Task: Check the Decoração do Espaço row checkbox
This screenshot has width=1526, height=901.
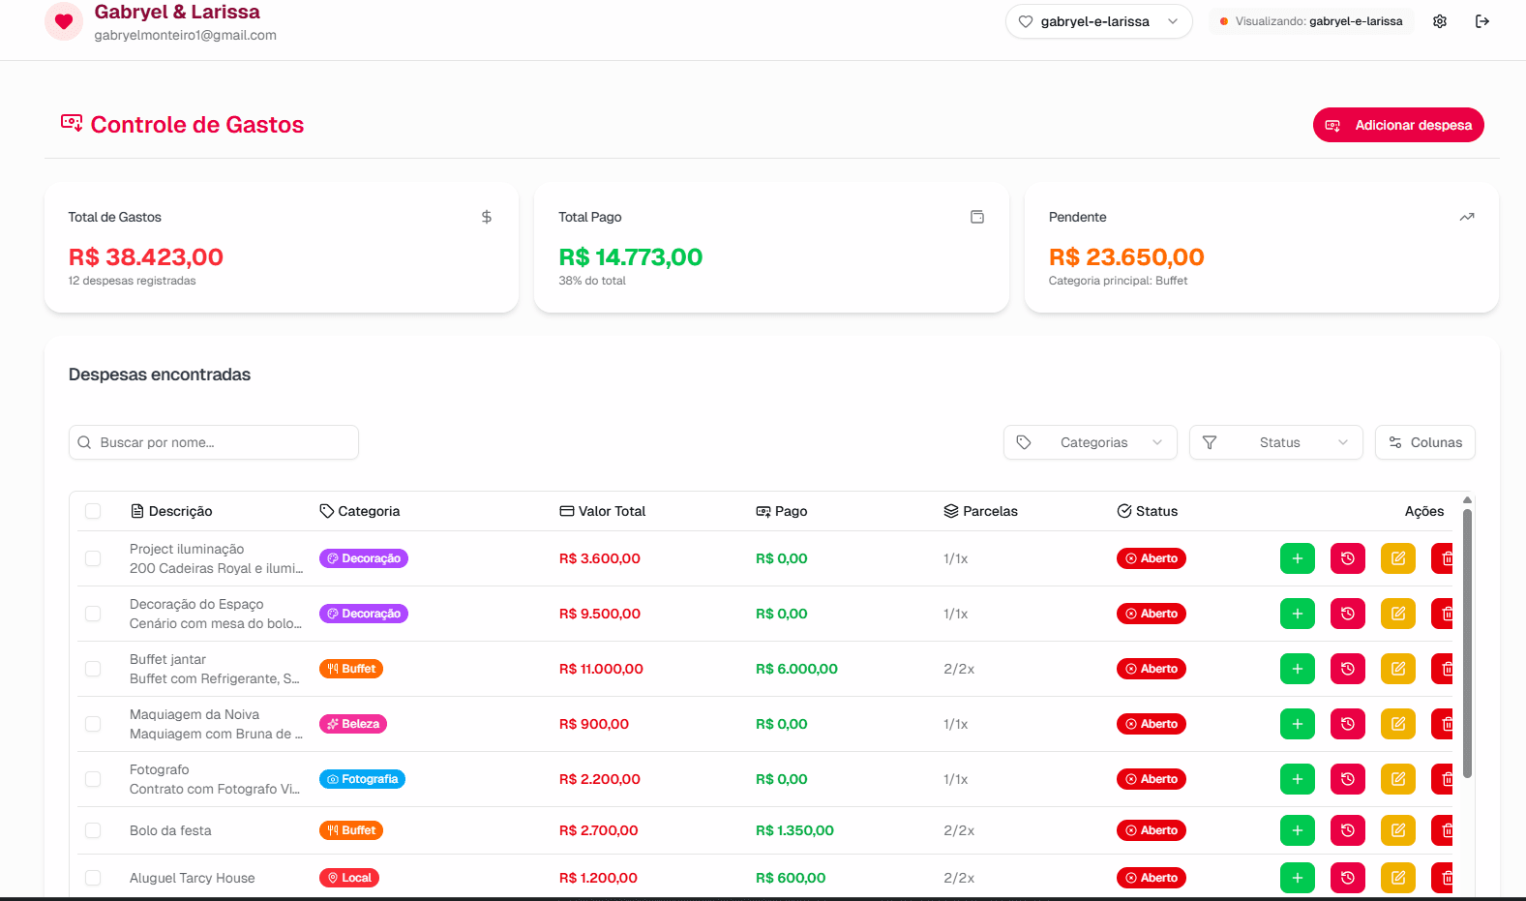Action: pos(93,614)
